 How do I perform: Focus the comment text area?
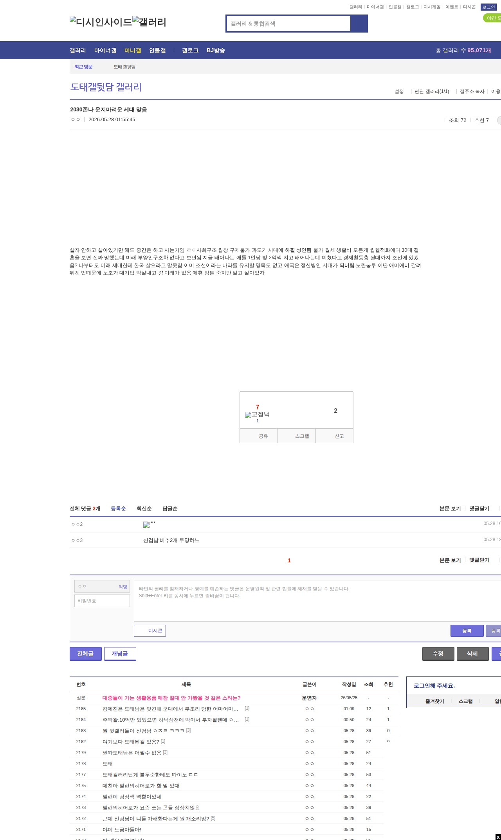[317, 601]
